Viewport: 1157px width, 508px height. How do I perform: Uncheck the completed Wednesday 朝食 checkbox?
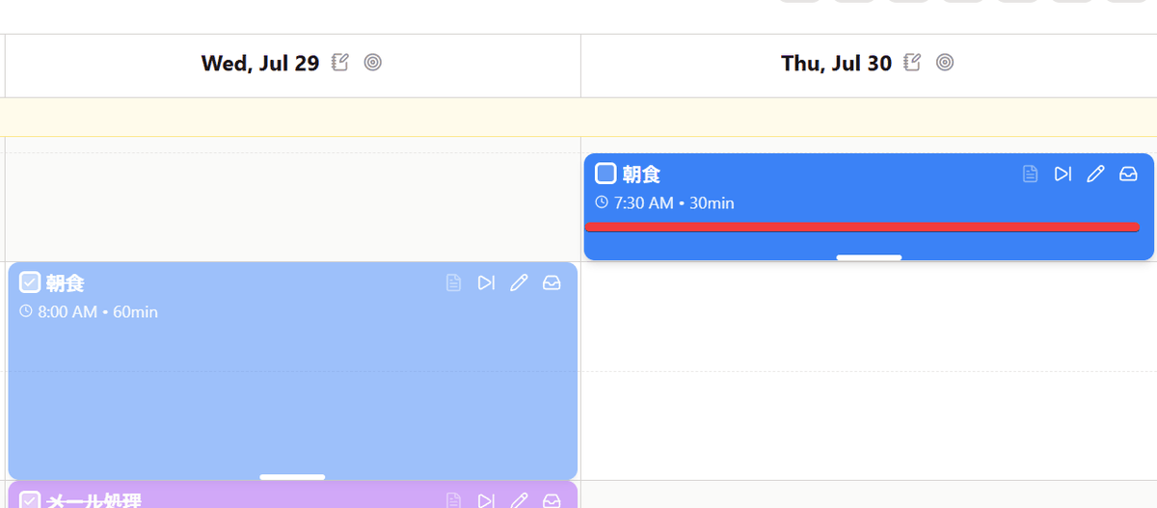click(30, 282)
